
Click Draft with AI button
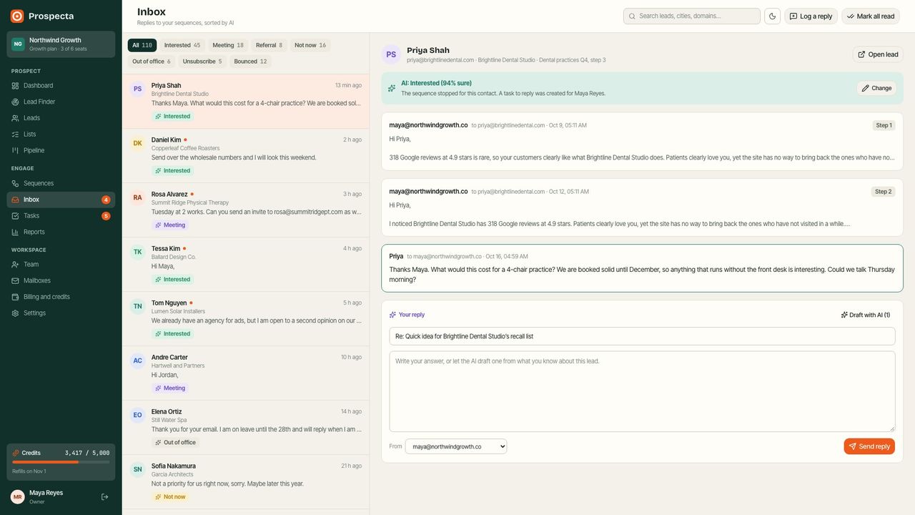tap(866, 315)
